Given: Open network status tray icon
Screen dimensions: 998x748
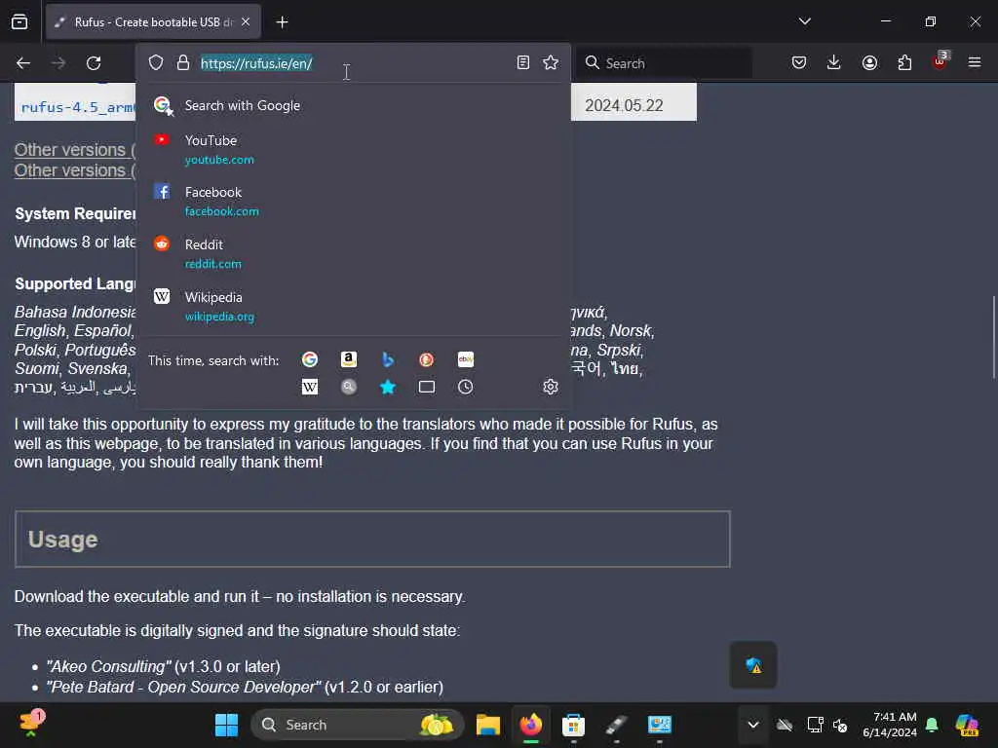Looking at the screenshot, I should tap(815, 725).
